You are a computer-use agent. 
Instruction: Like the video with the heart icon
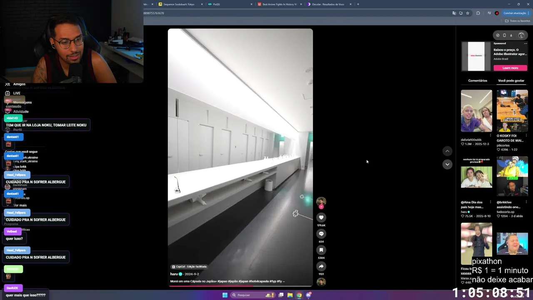point(321,217)
